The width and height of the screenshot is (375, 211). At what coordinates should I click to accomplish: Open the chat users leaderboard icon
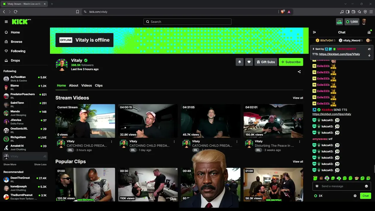[x=369, y=32]
